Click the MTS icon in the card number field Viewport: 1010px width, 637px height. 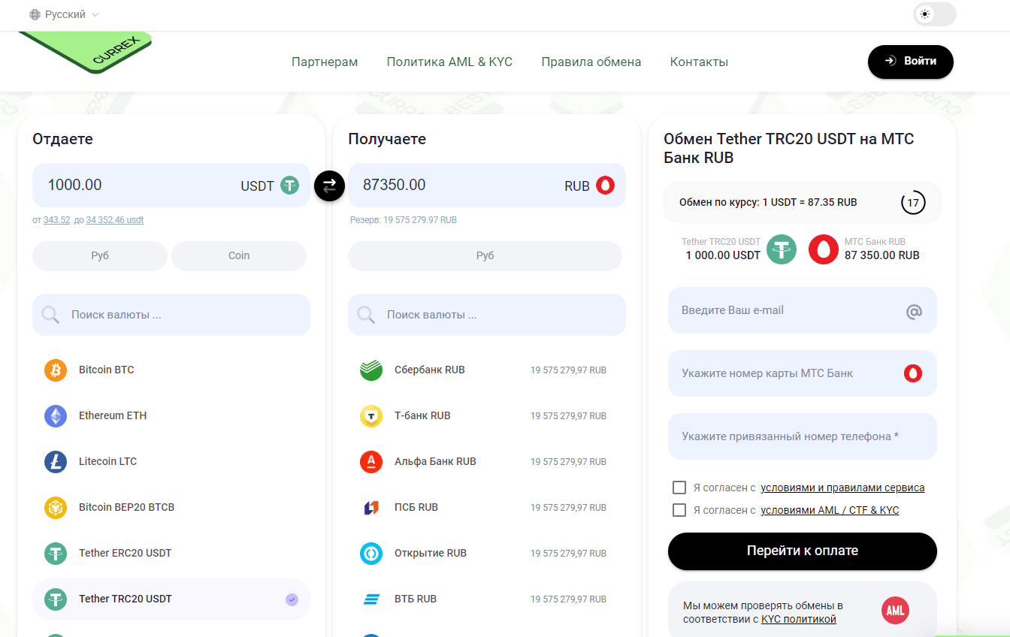[x=913, y=373]
